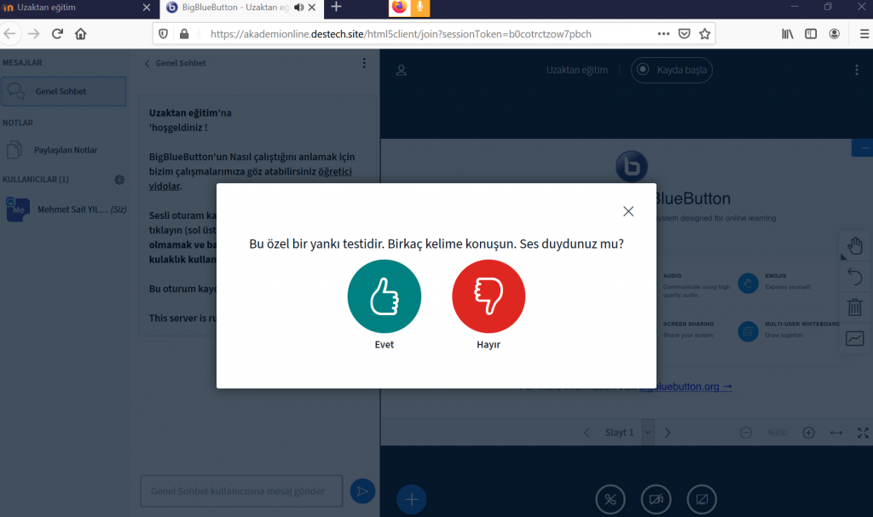The width and height of the screenshot is (873, 517).
Task: Close the BigBlueButton tab
Action: pos(312,8)
